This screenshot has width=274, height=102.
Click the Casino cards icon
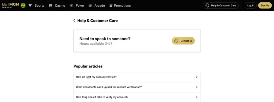(51, 6)
